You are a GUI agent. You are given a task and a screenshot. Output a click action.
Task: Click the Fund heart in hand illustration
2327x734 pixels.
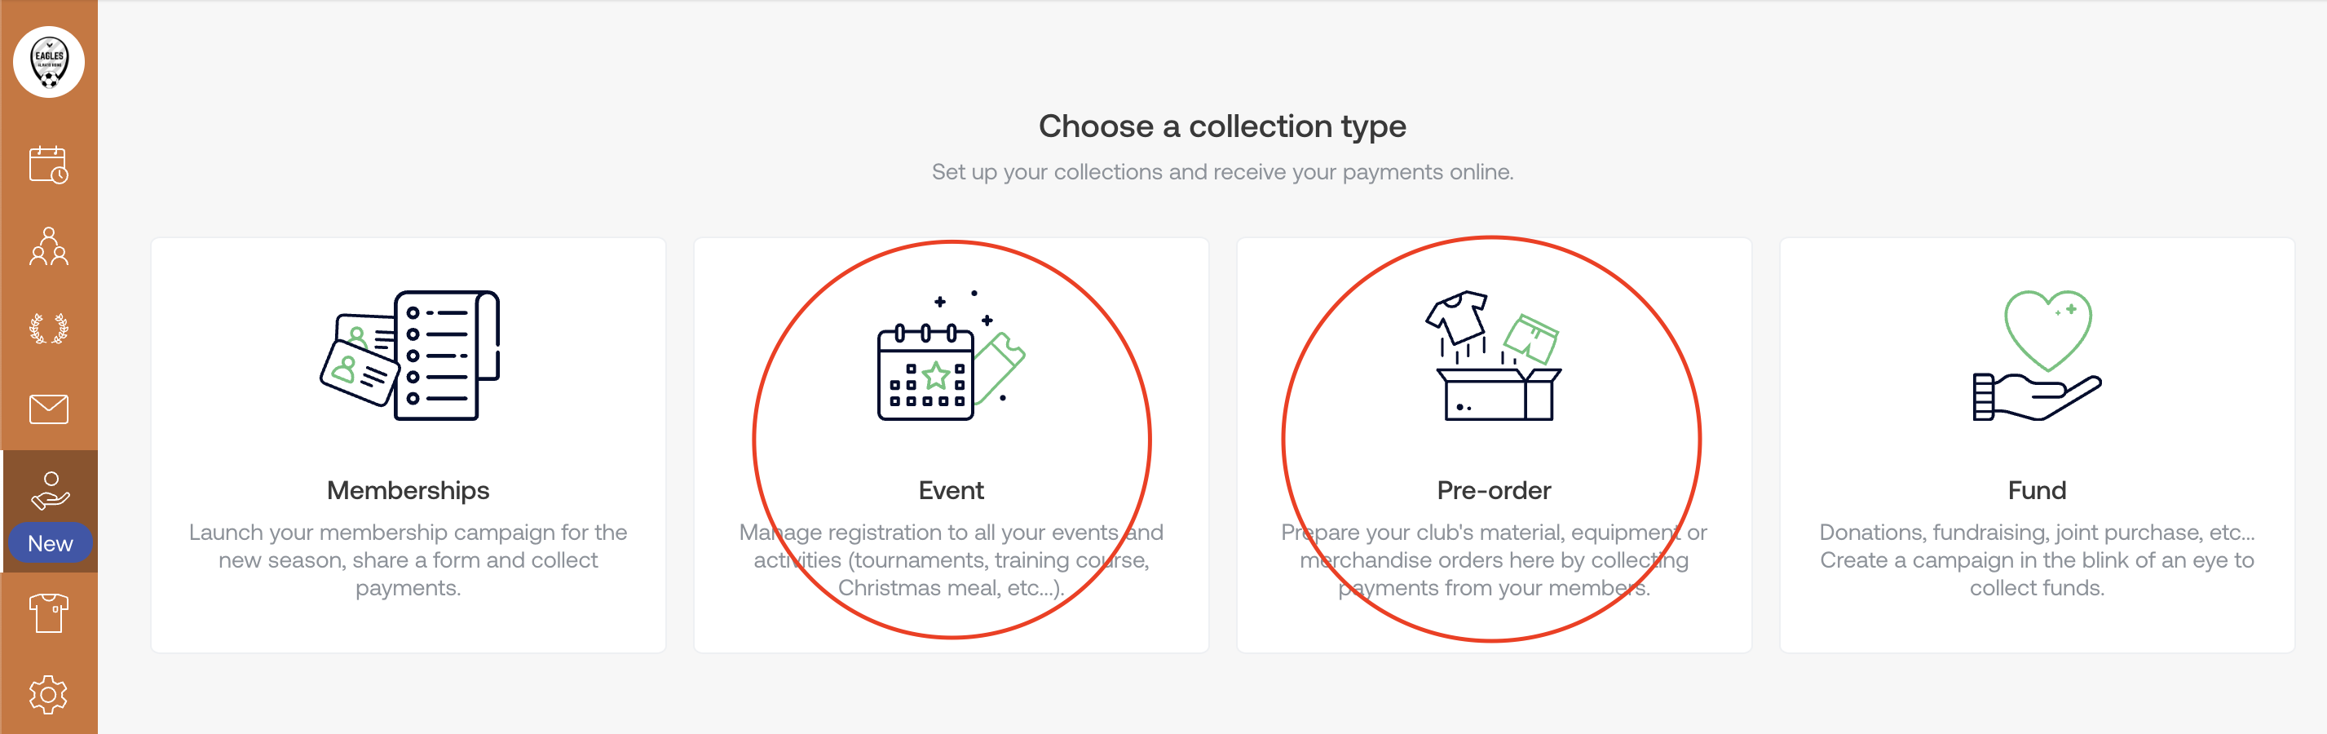[x=2036, y=356]
